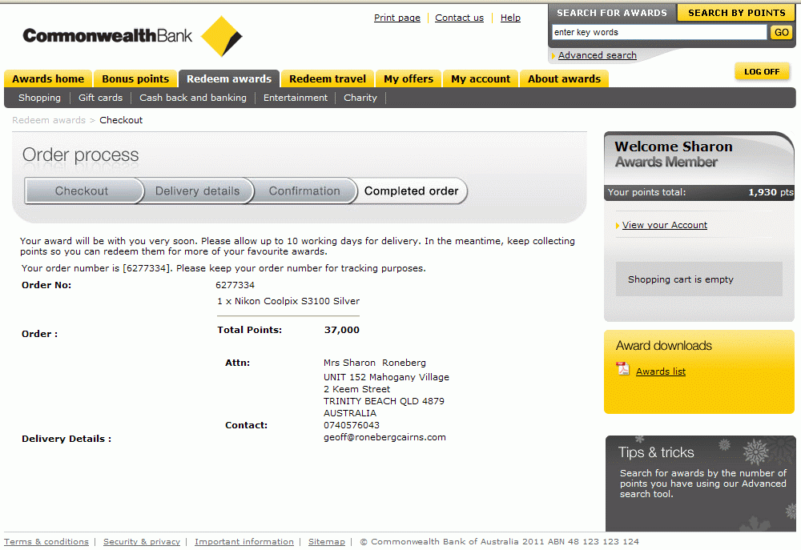Image resolution: width=801 pixels, height=550 pixels.
Task: Click the Terms & conditions footer link
Action: pos(46,541)
